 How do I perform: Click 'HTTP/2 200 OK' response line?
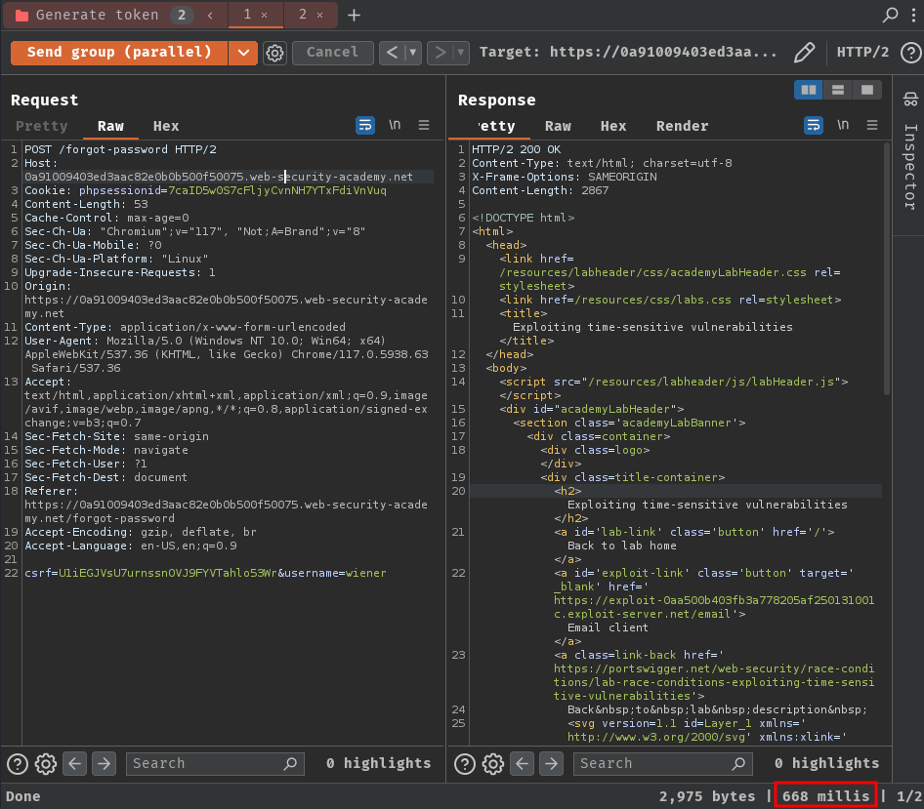click(517, 149)
